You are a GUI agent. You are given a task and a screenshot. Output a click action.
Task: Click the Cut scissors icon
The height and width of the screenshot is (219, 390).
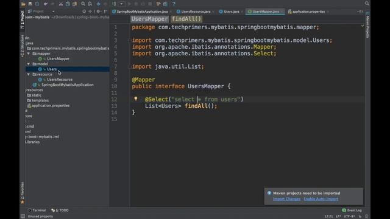(x=61, y=4)
